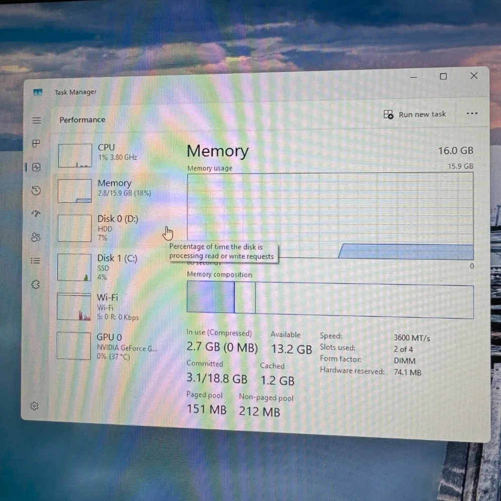Click the Task Manager app icon
This screenshot has height=501, width=501.
(x=38, y=92)
